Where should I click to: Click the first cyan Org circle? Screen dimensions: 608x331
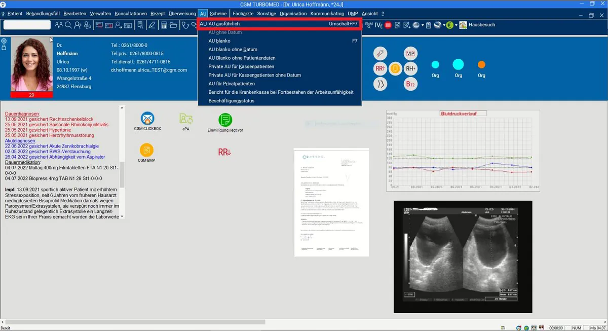[435, 64]
